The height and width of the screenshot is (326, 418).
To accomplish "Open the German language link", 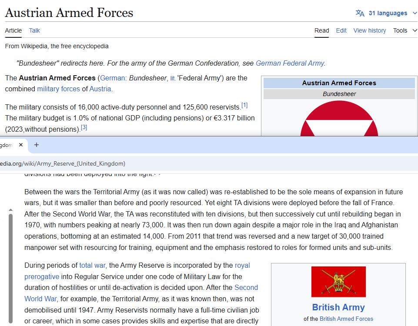I will (112, 78).
